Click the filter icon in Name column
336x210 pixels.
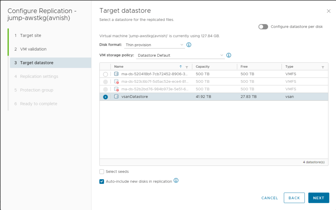187,67
